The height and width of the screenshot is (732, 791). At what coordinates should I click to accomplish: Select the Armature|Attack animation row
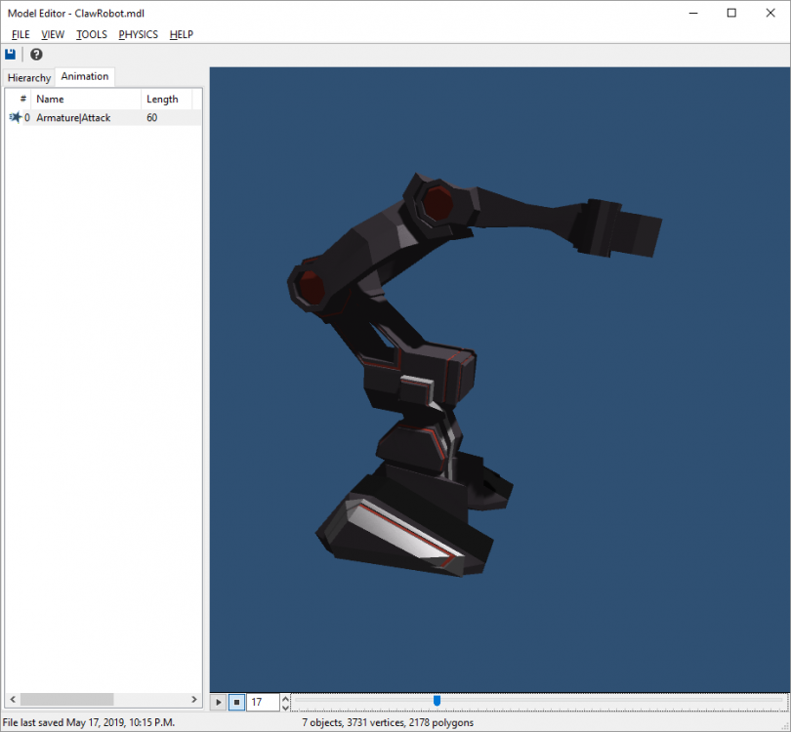click(74, 117)
